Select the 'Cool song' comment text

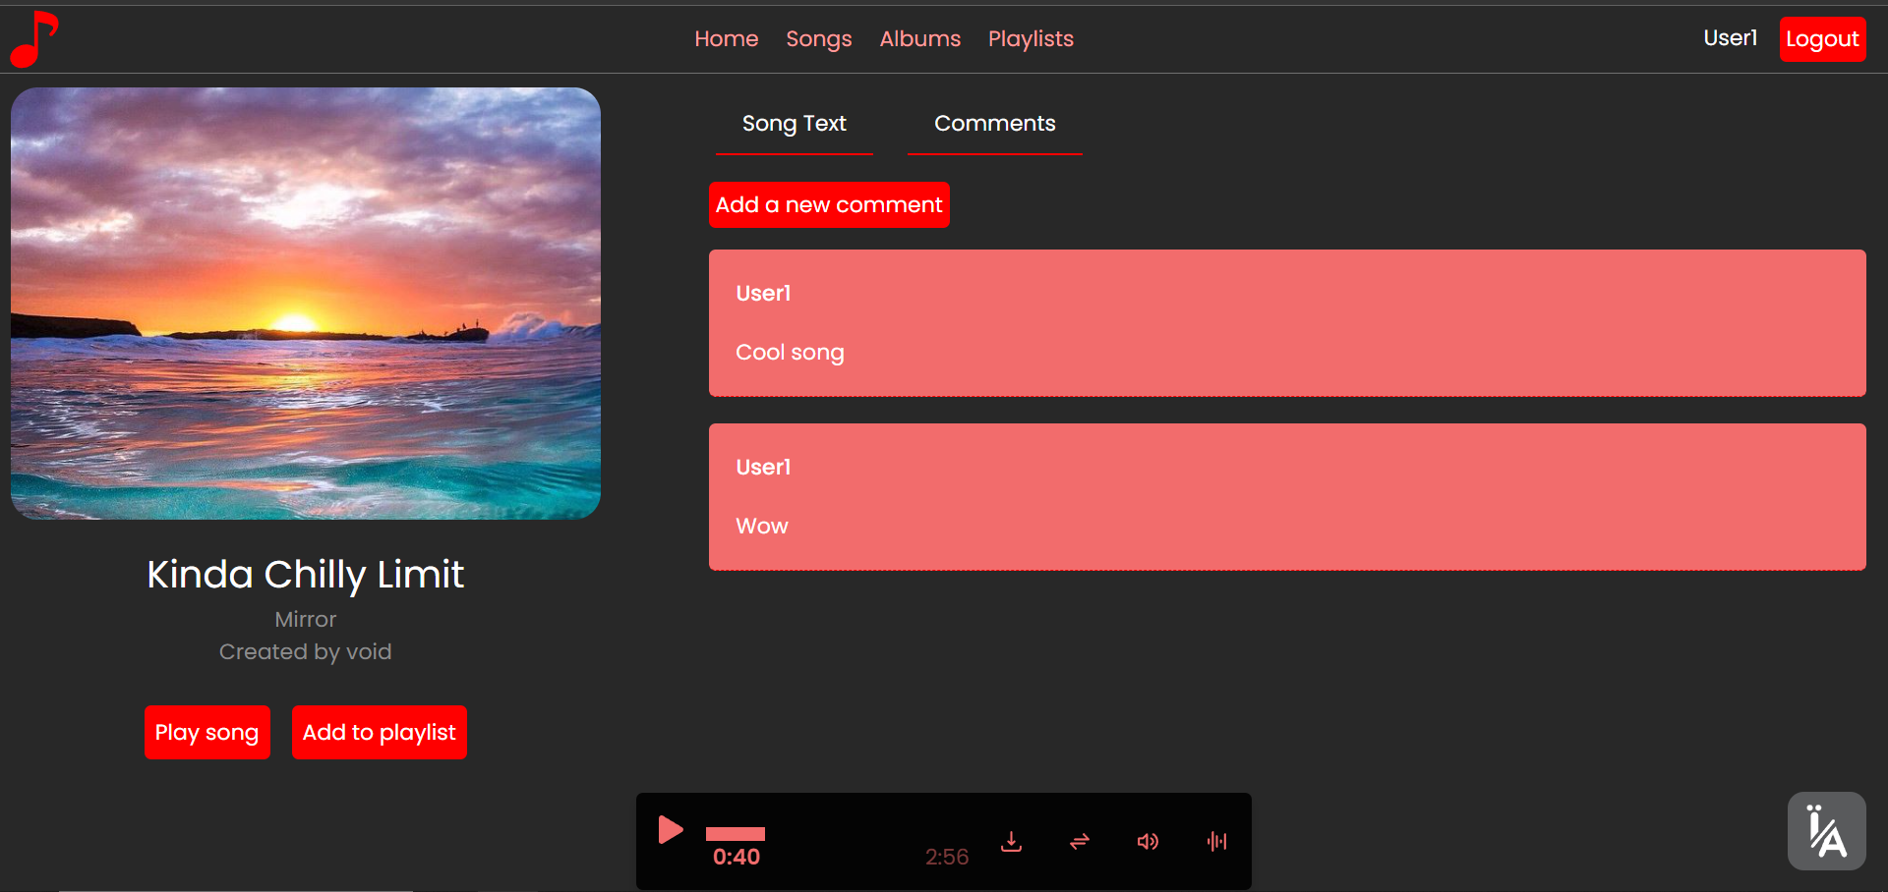click(790, 353)
